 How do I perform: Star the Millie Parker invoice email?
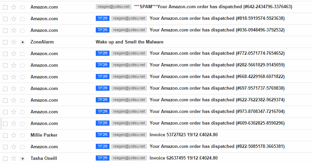[13, 135]
